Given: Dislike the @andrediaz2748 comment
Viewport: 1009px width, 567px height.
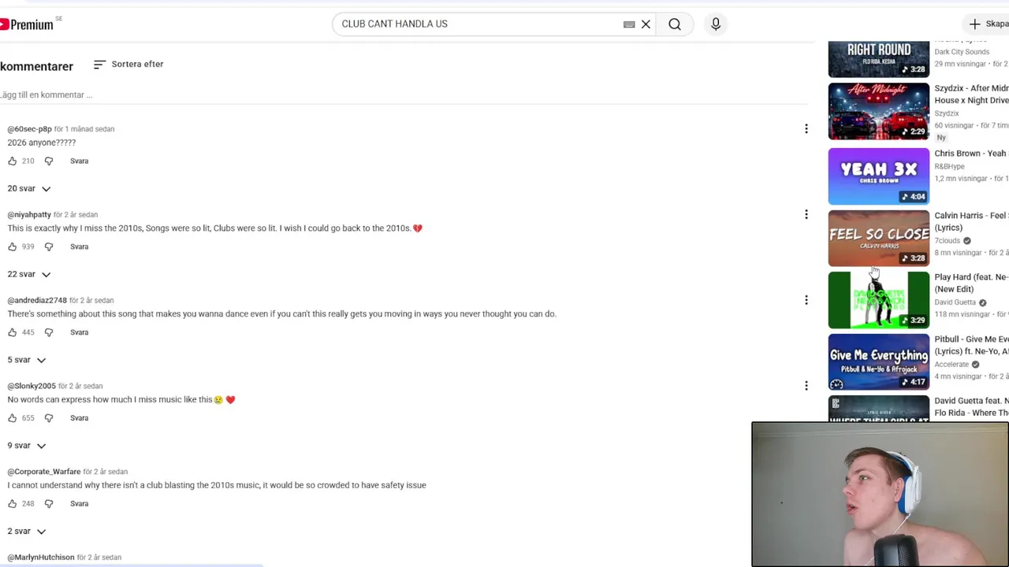Looking at the screenshot, I should 49,333.
